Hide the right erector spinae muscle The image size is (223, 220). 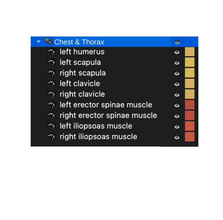point(177,116)
